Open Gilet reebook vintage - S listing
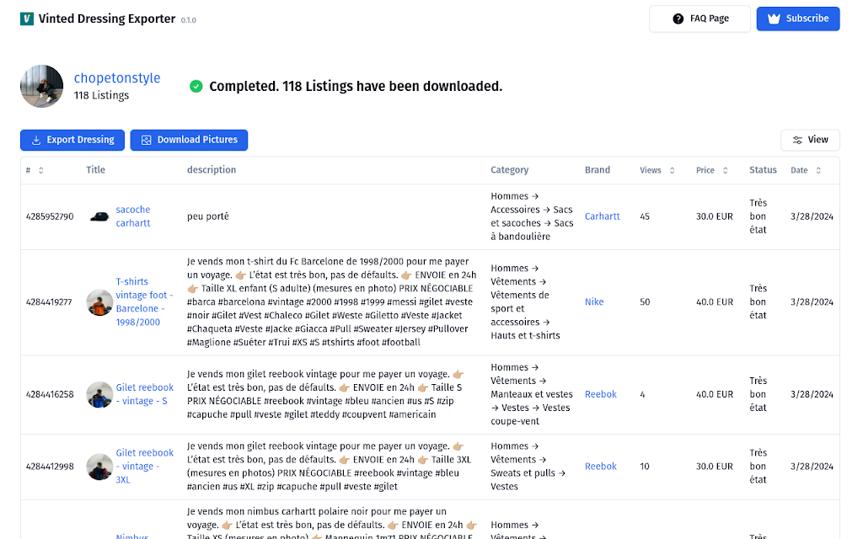The image size is (863, 539). (x=144, y=394)
